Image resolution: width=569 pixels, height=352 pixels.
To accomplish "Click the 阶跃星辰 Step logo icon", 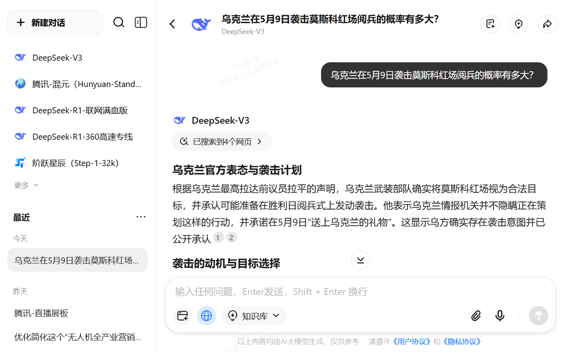I will 20,163.
